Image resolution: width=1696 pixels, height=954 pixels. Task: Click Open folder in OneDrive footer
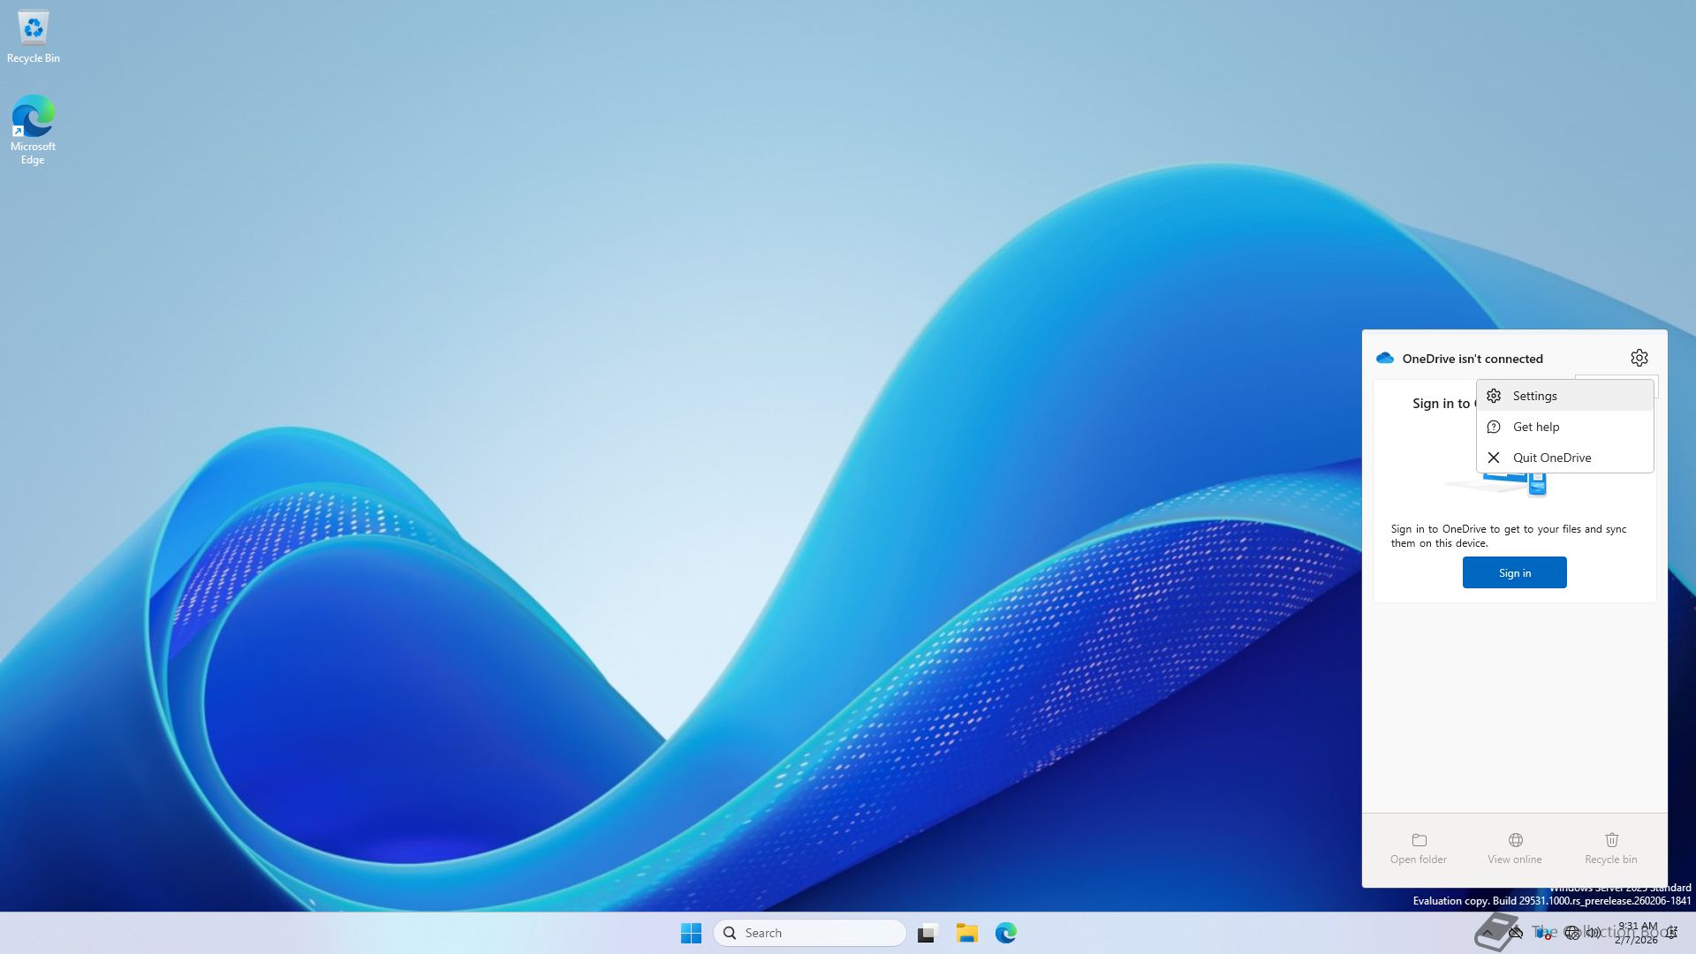1418,847
